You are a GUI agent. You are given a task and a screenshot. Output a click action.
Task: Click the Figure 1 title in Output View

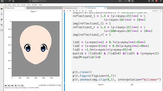pos(33,11)
